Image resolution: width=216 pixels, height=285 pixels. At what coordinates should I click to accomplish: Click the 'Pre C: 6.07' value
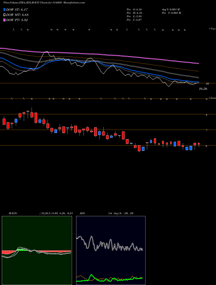134,20
